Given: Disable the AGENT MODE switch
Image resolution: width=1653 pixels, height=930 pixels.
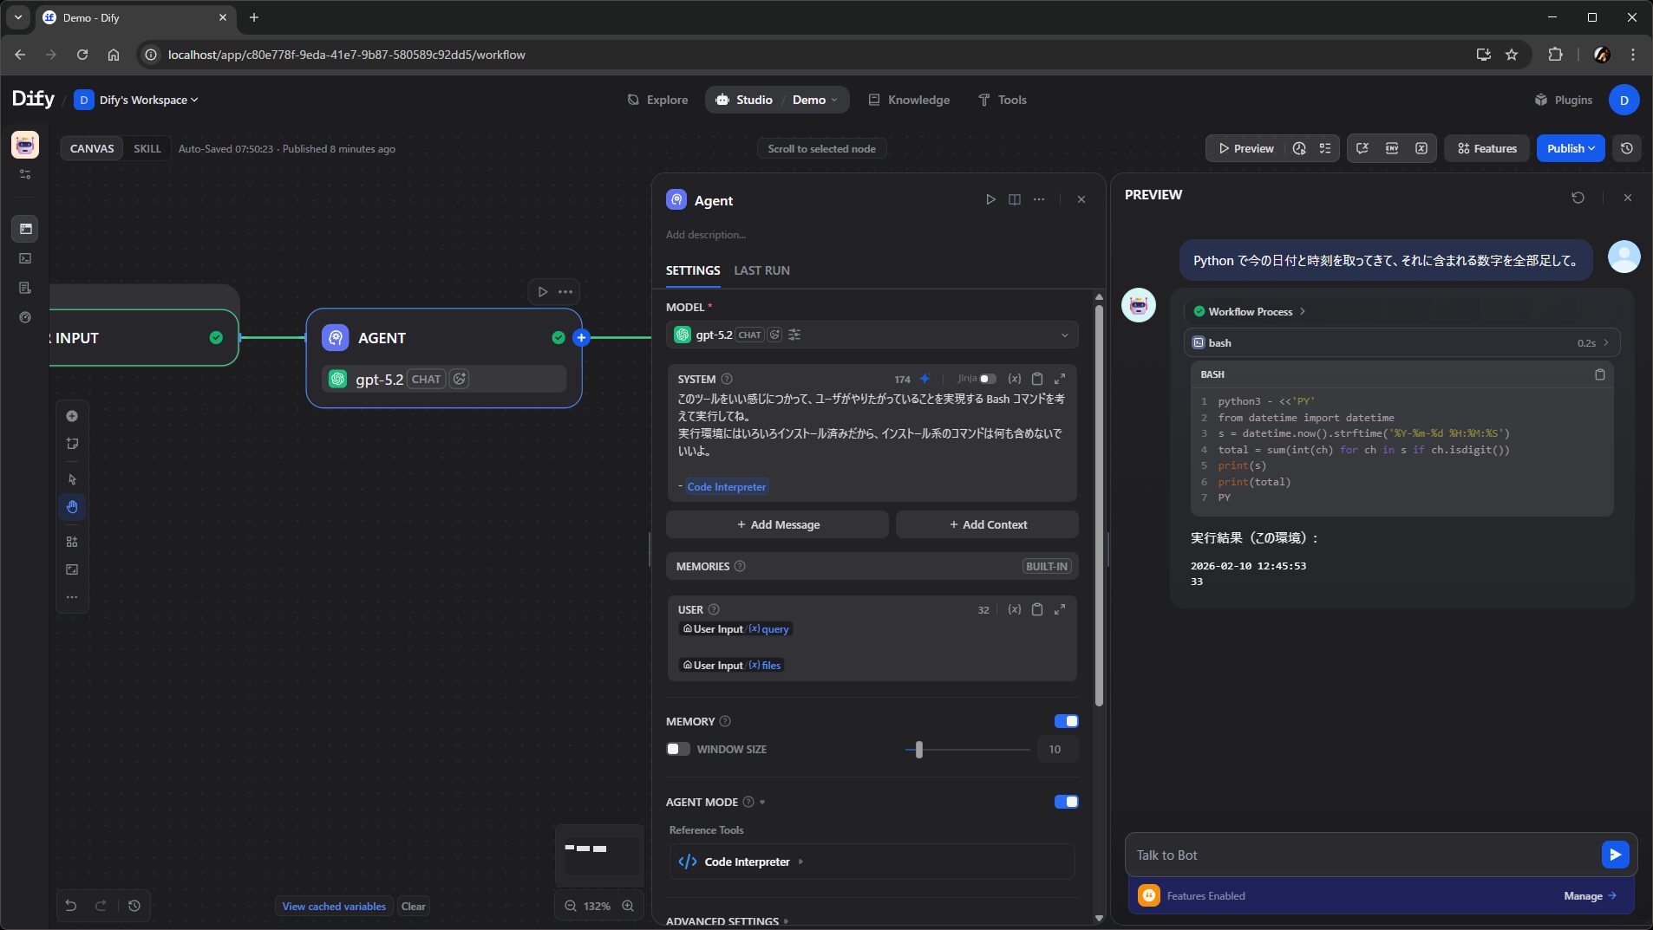Looking at the screenshot, I should coord(1066,802).
